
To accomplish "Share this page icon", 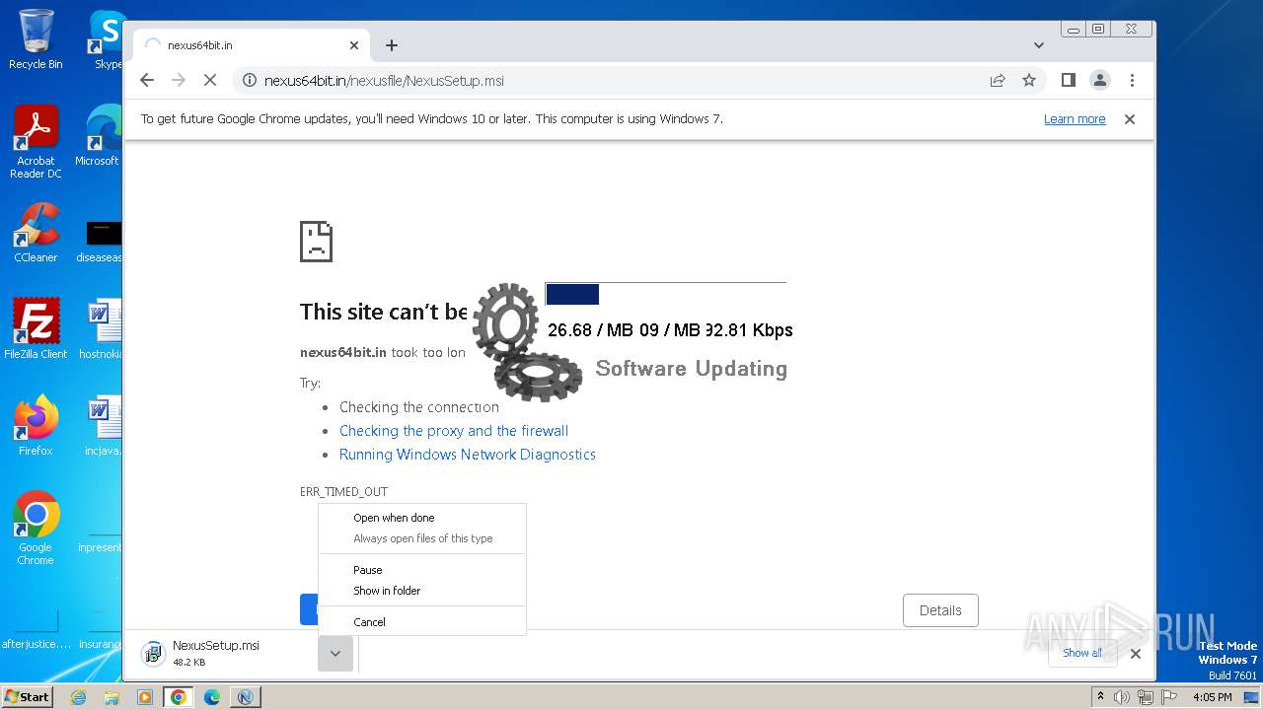I will (x=998, y=80).
